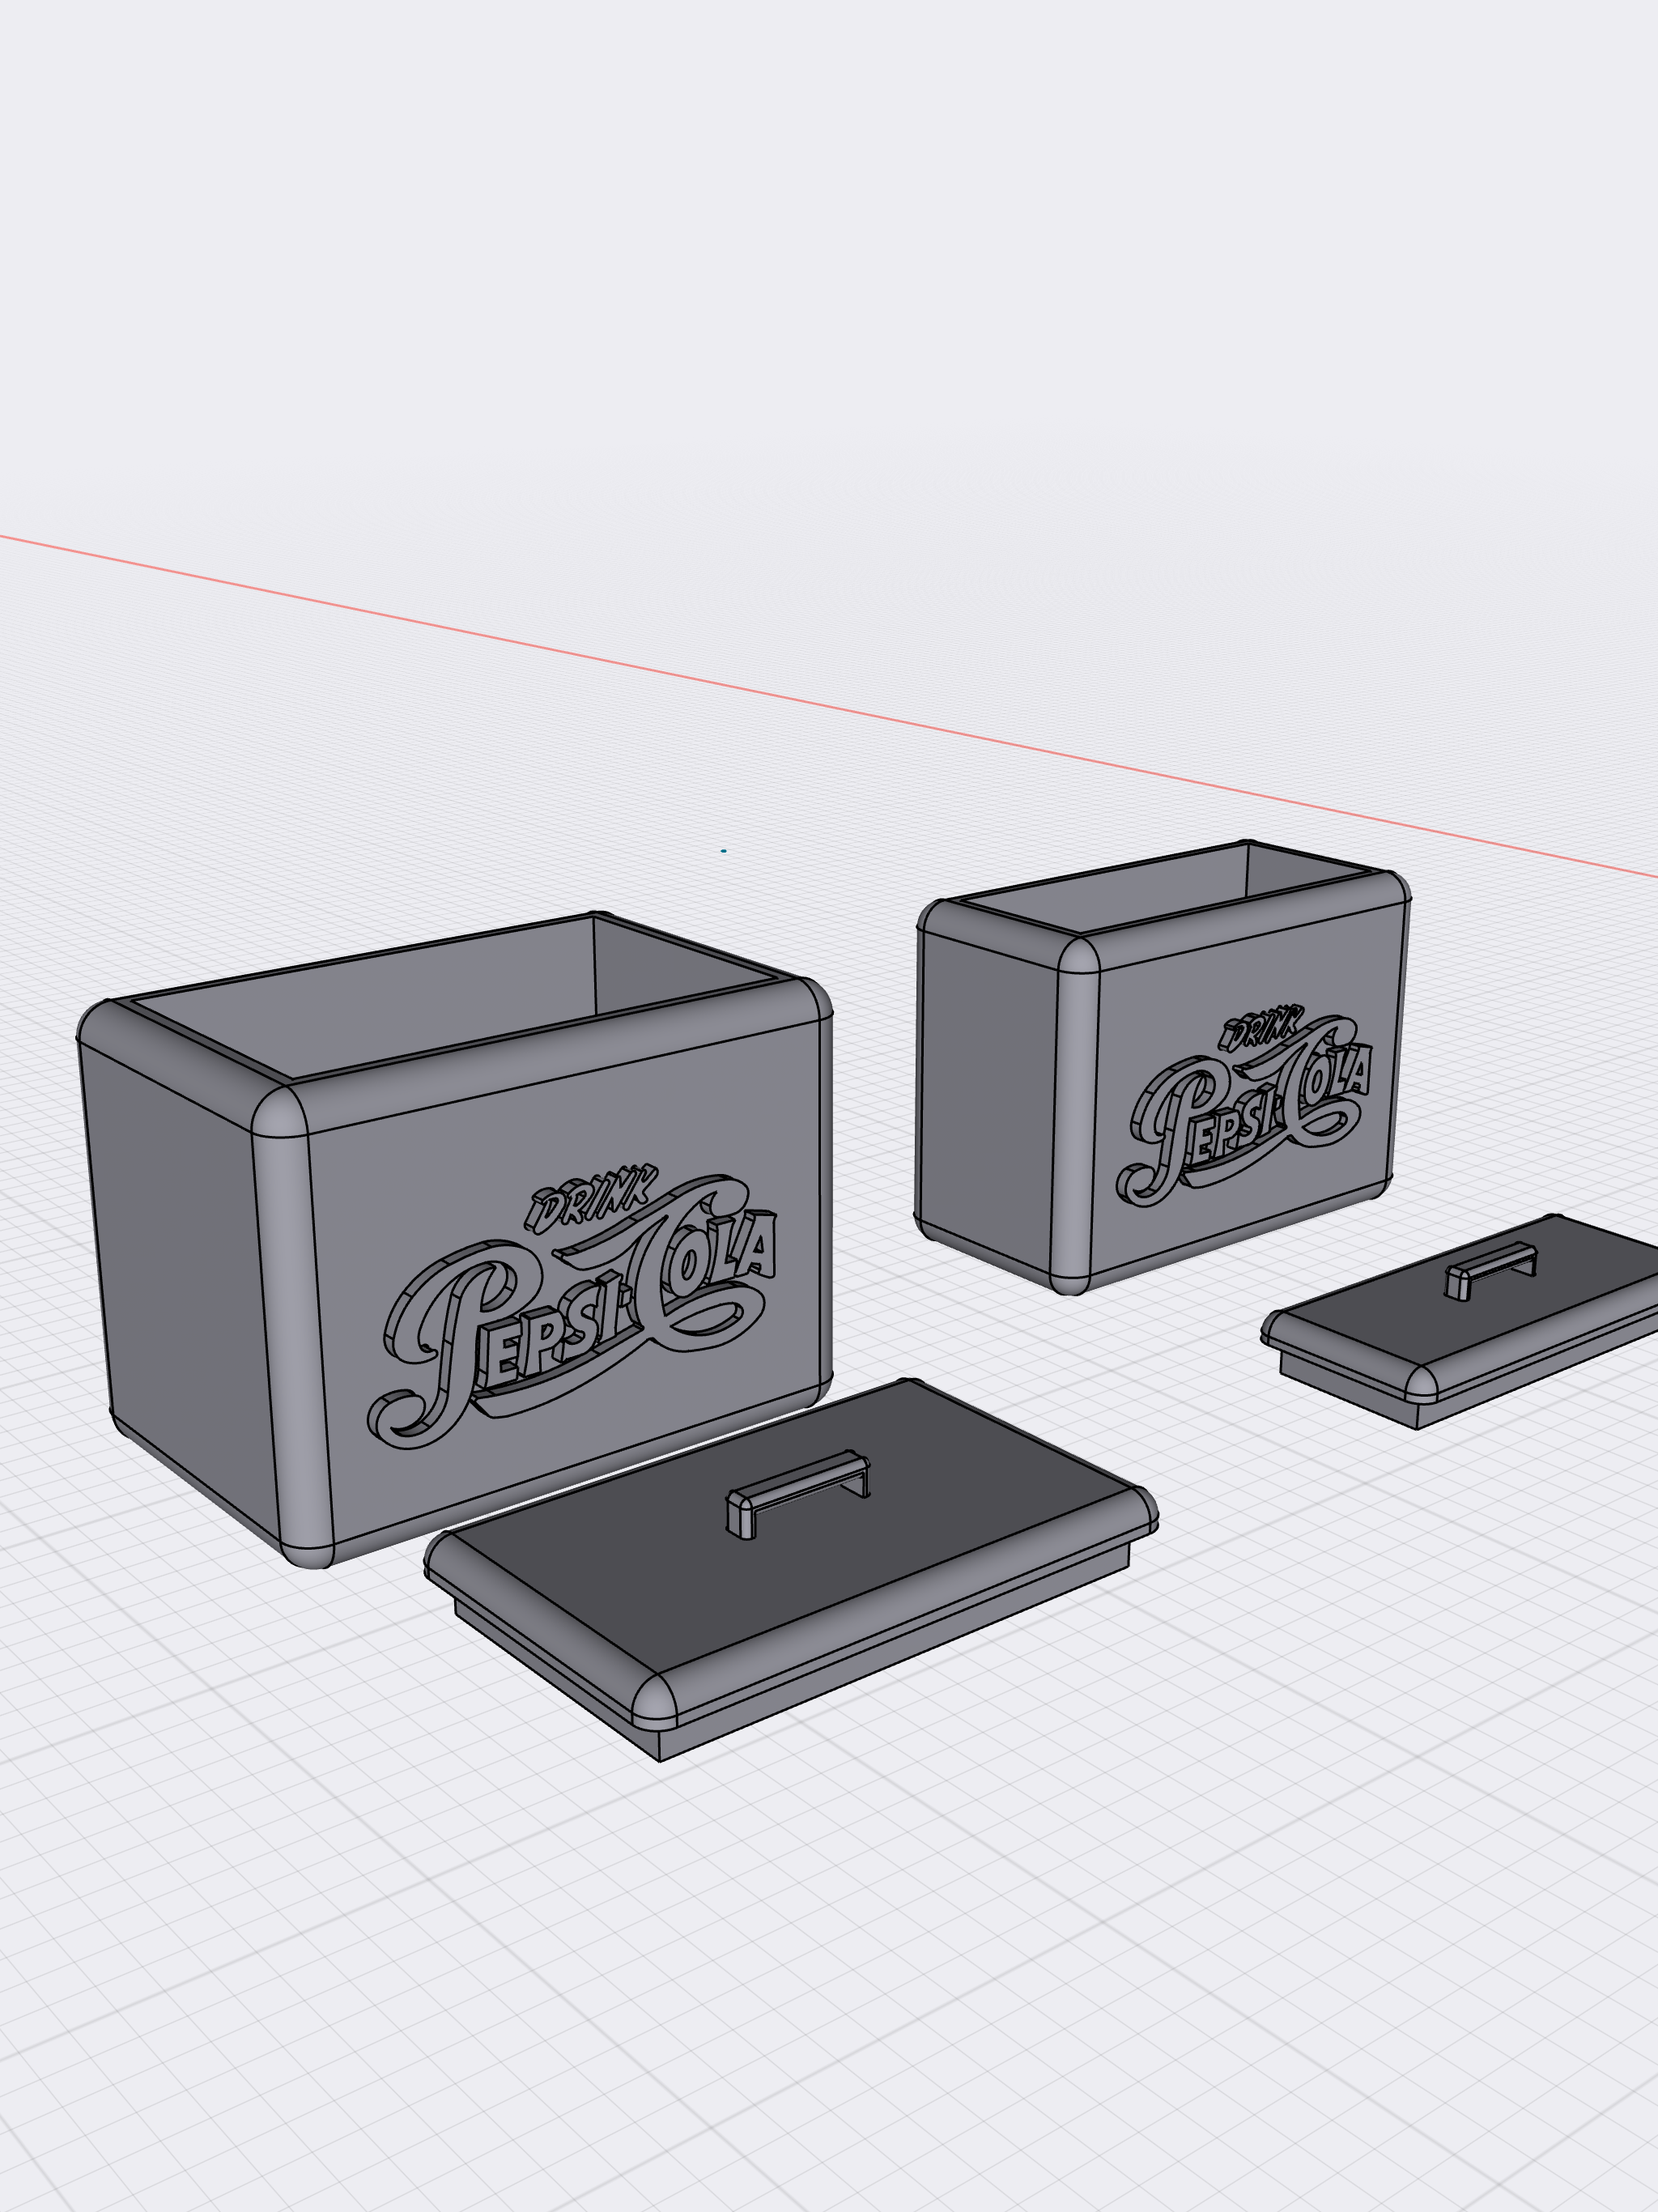Pick the handle on the smaller lid
This screenshot has width=1658, height=2212.
coord(1492,1270)
